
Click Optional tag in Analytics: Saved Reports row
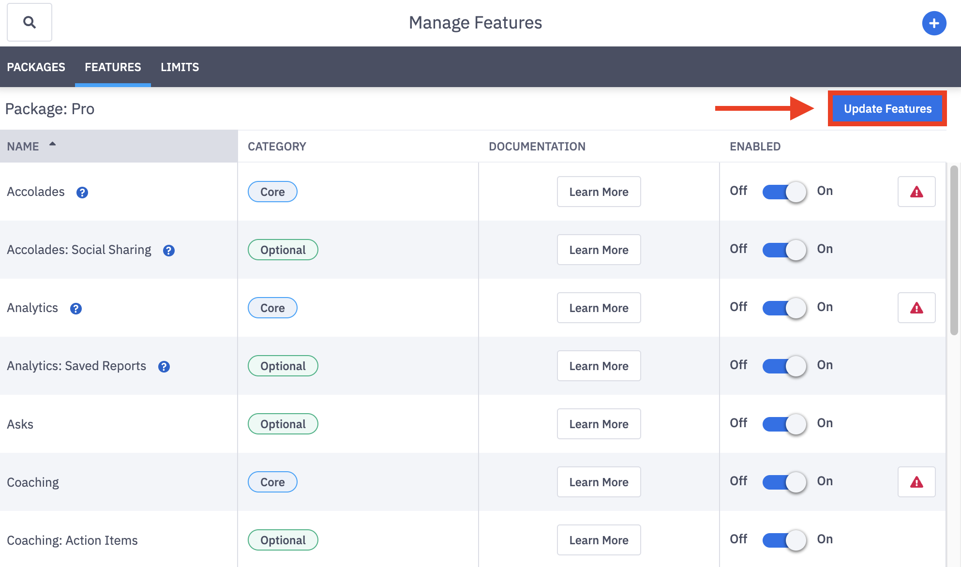283,366
